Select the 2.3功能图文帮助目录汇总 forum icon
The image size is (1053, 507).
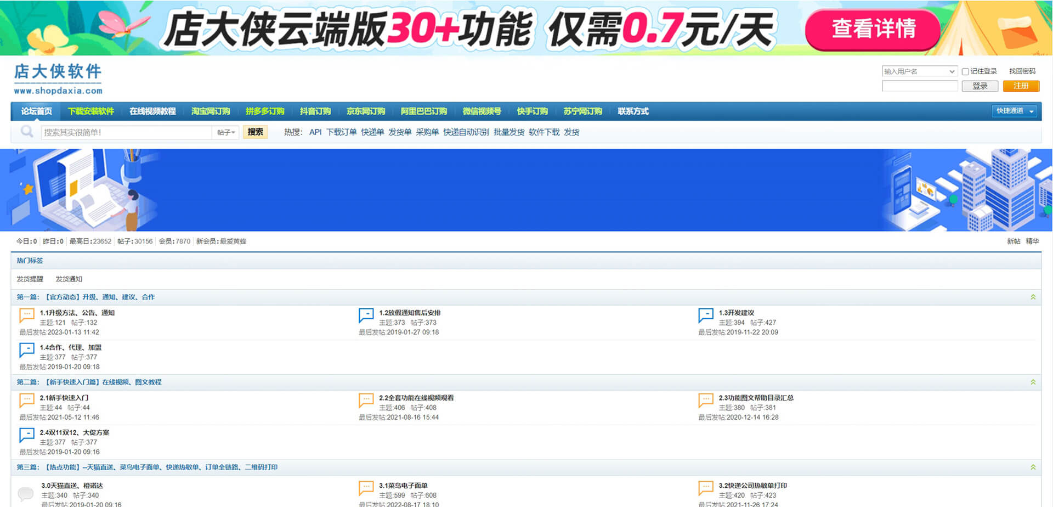point(705,400)
